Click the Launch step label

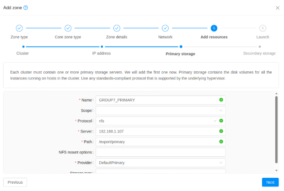coord(263,37)
